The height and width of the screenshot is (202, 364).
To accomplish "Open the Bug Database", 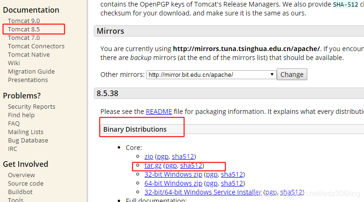I will click(28, 140).
